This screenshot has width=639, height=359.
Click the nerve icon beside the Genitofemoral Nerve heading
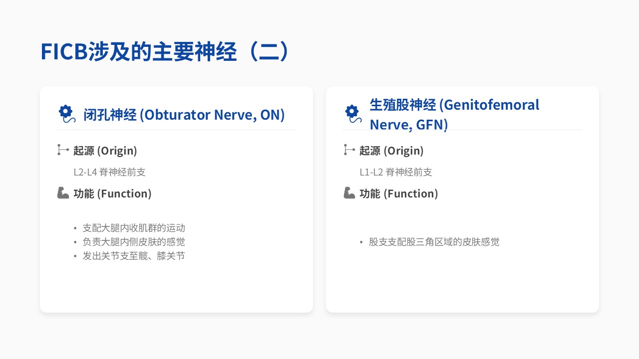[352, 114]
